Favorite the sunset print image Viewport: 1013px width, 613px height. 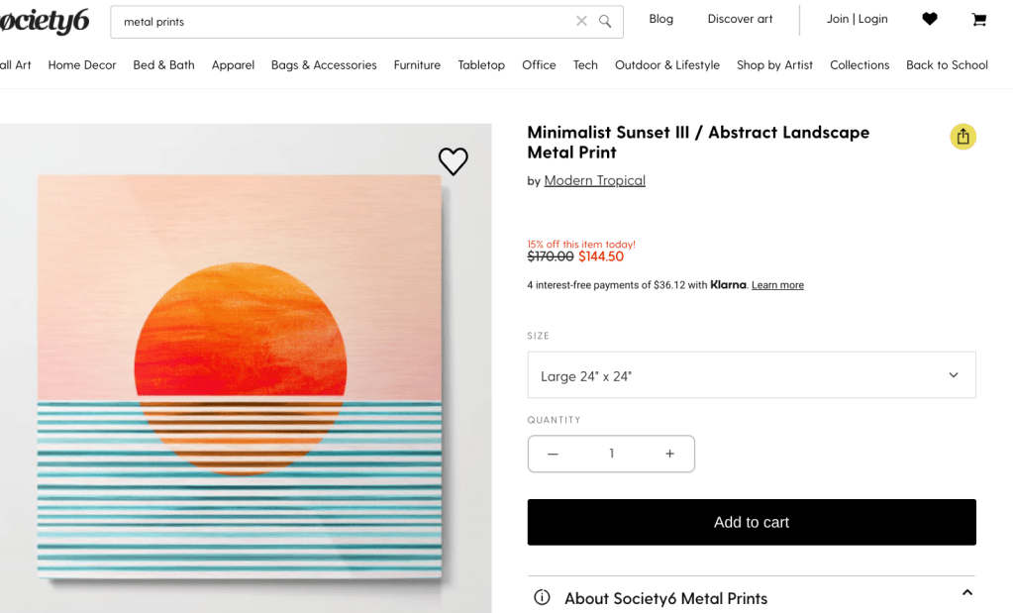coord(453,161)
